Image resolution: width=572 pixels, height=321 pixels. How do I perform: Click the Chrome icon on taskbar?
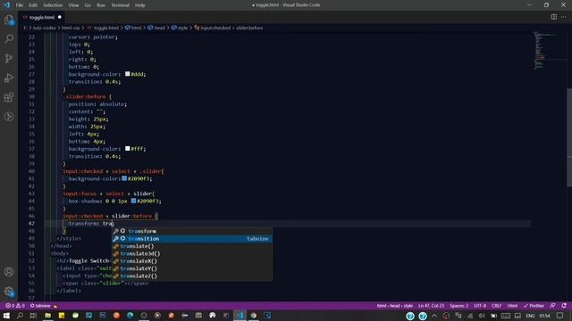pos(254,316)
